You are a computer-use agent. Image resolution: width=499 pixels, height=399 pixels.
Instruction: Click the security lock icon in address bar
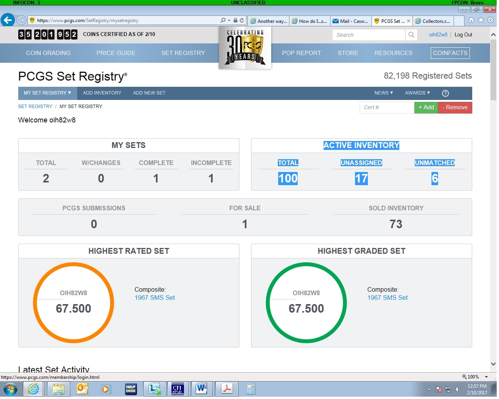(x=235, y=20)
